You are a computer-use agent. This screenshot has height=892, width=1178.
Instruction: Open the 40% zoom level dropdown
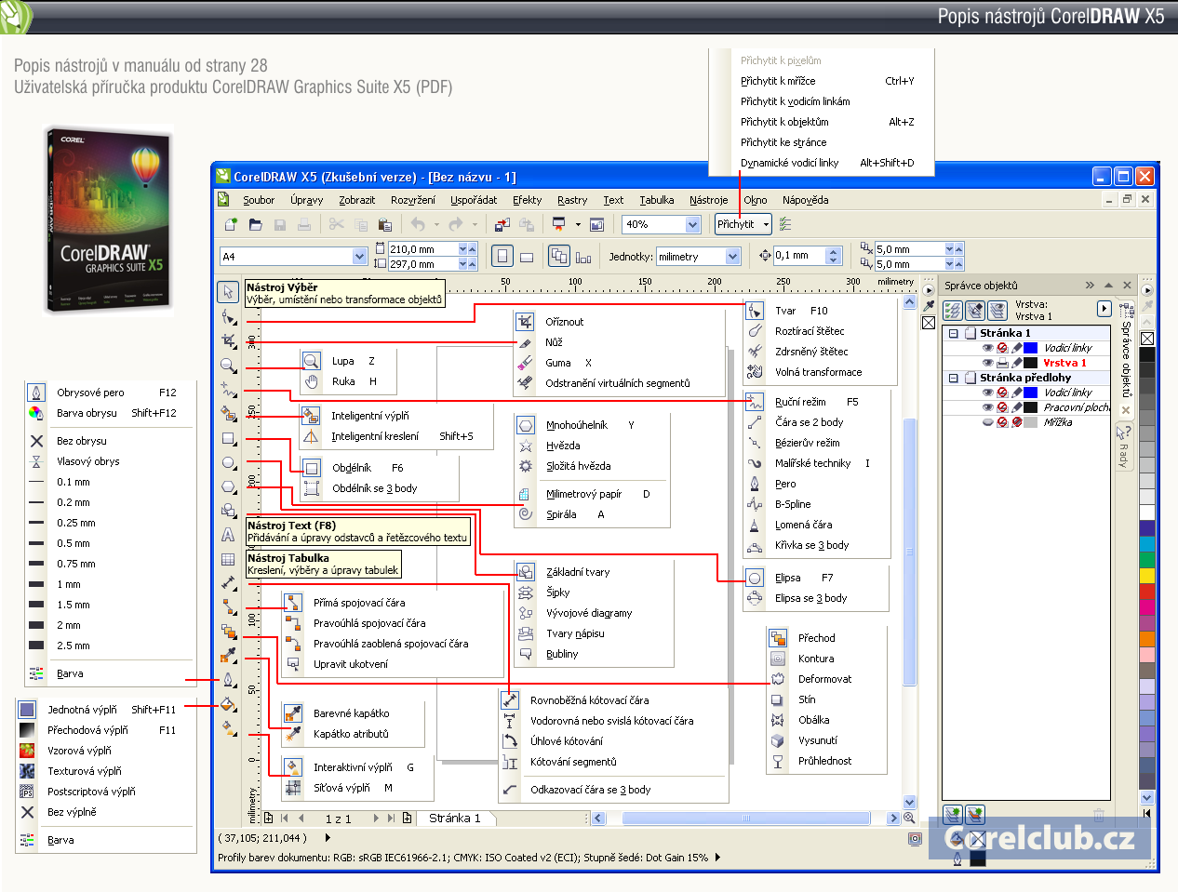(692, 225)
